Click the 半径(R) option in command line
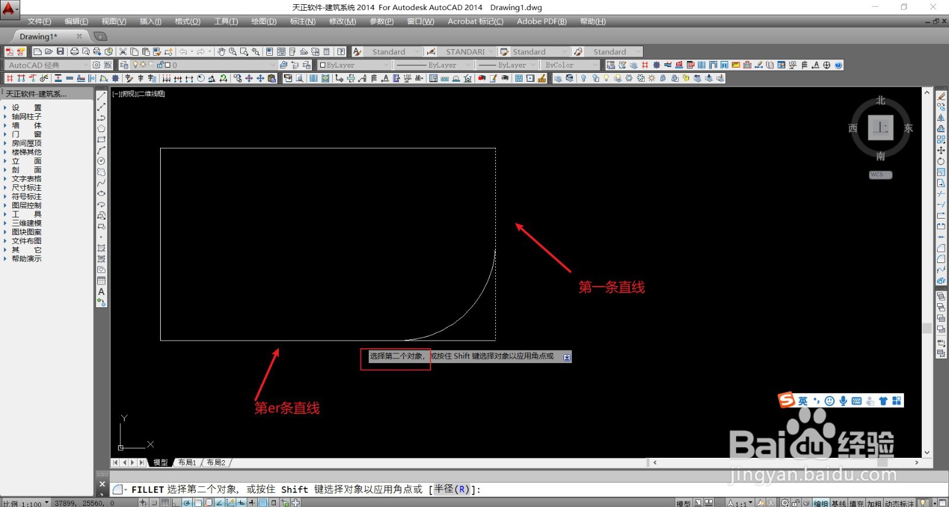The height and width of the screenshot is (507, 949). tap(451, 489)
